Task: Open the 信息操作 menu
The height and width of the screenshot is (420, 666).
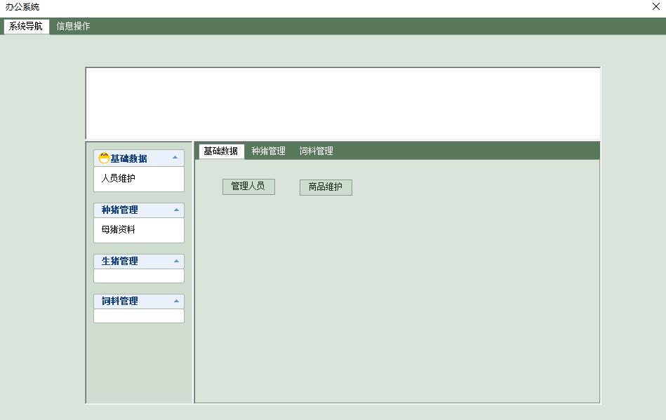Action: pyautogui.click(x=73, y=25)
